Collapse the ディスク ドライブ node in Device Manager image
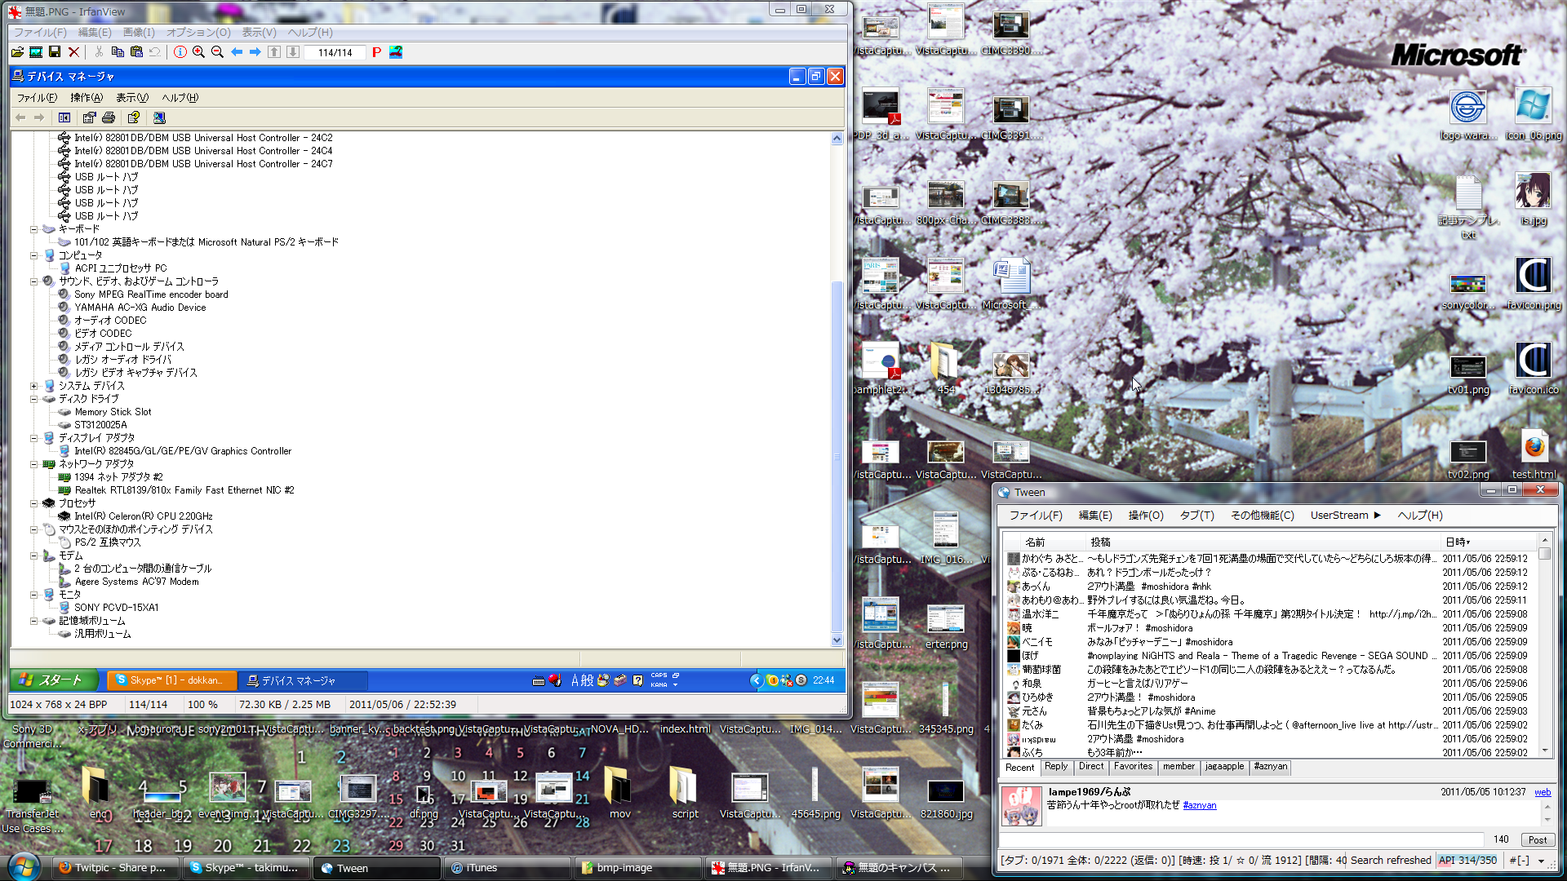 click(x=34, y=399)
